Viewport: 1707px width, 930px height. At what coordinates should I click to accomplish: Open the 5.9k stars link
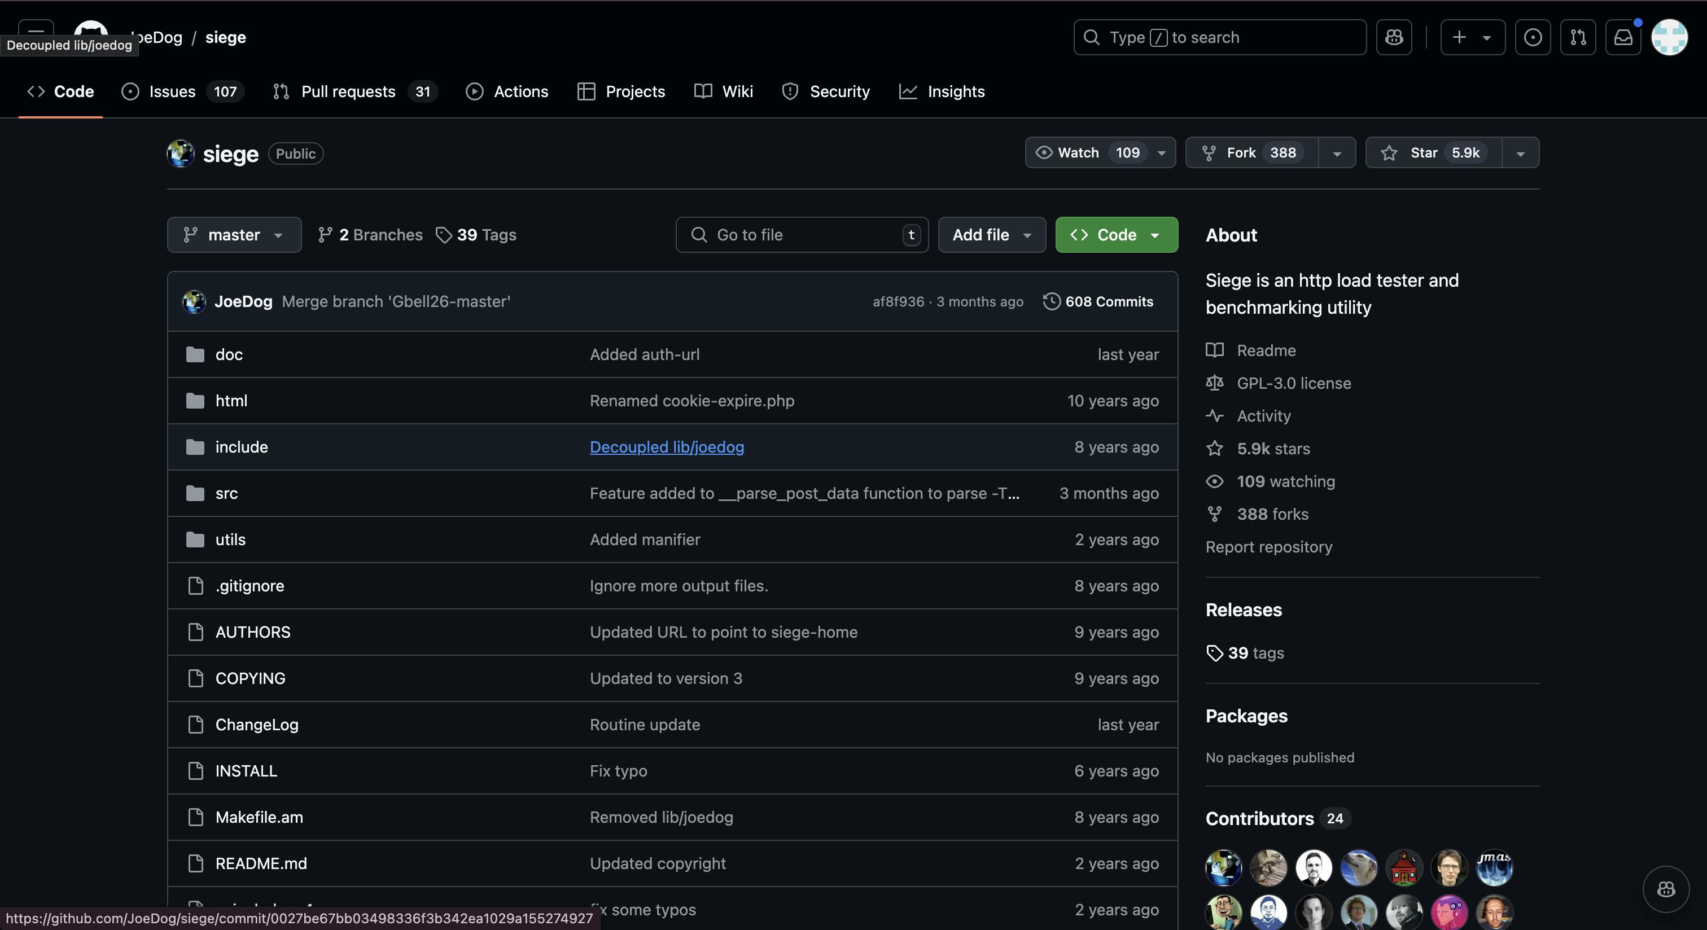pos(1273,449)
